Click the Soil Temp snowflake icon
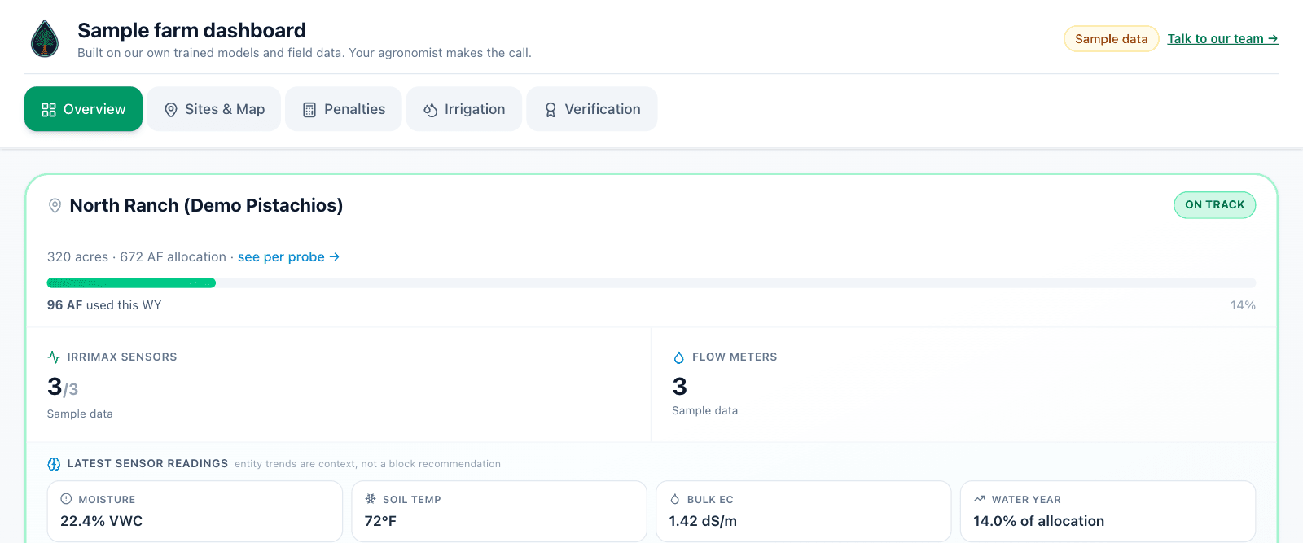This screenshot has height=543, width=1303. click(x=371, y=499)
